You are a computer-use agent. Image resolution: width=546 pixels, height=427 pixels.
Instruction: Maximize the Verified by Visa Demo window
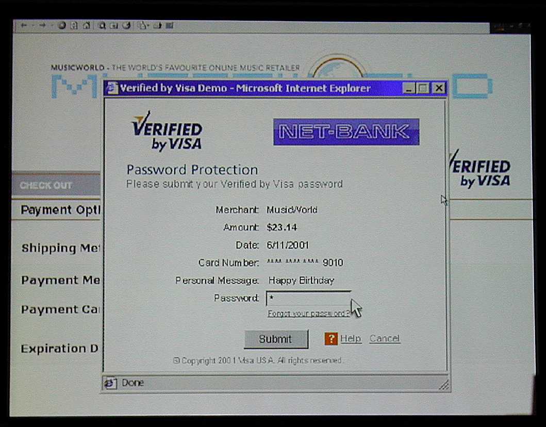click(x=423, y=89)
